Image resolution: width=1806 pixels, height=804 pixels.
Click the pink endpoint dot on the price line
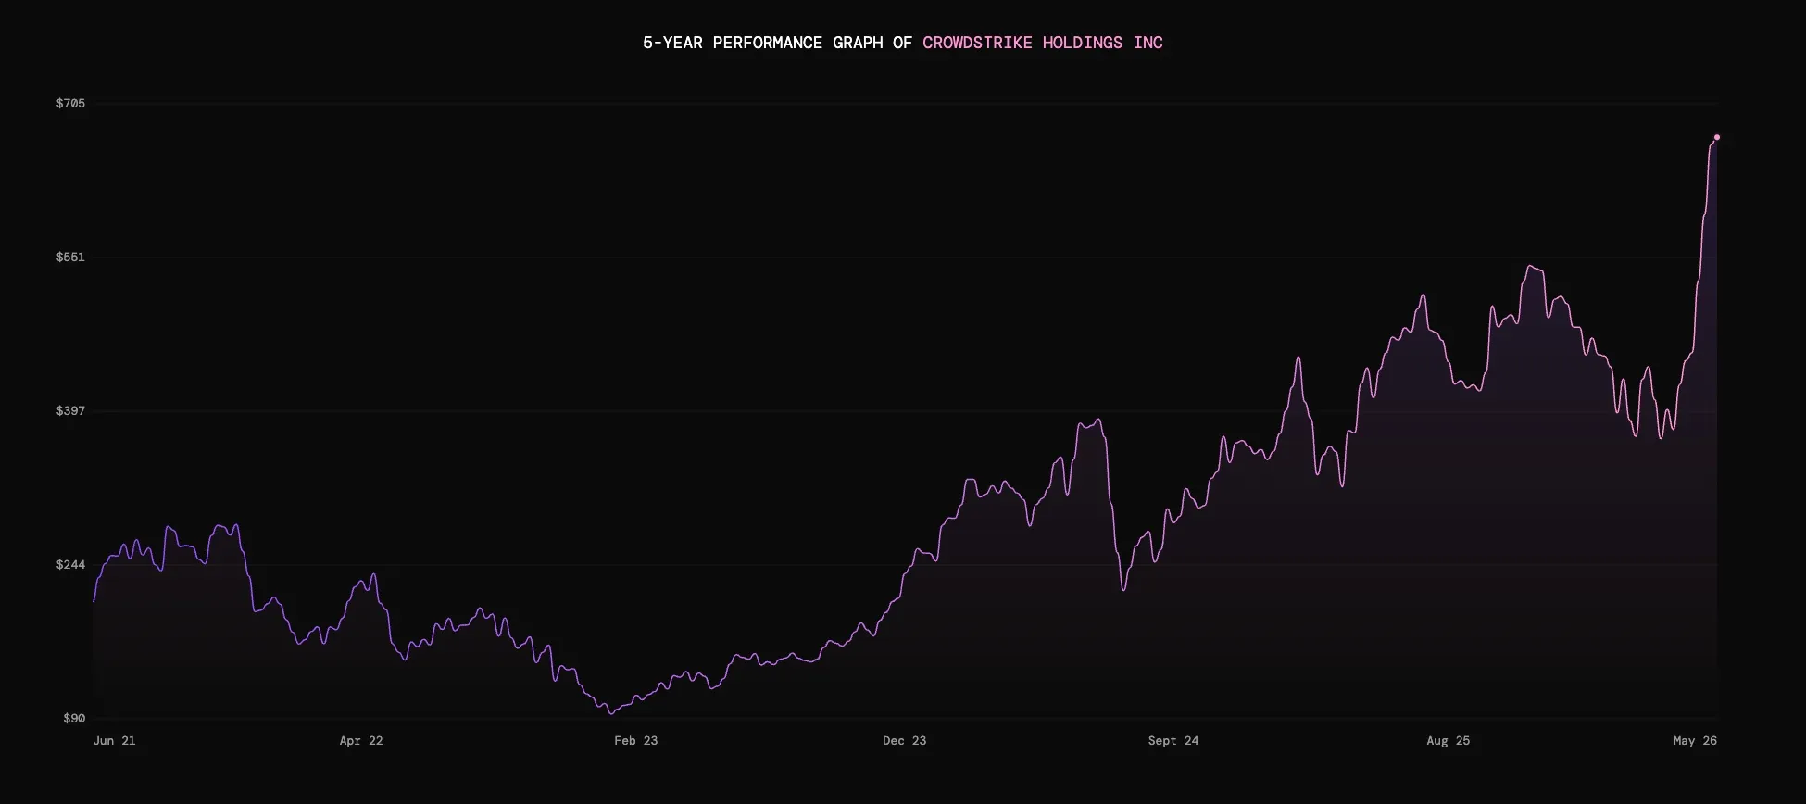tap(1716, 137)
